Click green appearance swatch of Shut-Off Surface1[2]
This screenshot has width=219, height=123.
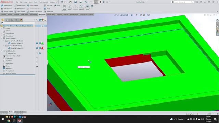[x=42, y=43]
